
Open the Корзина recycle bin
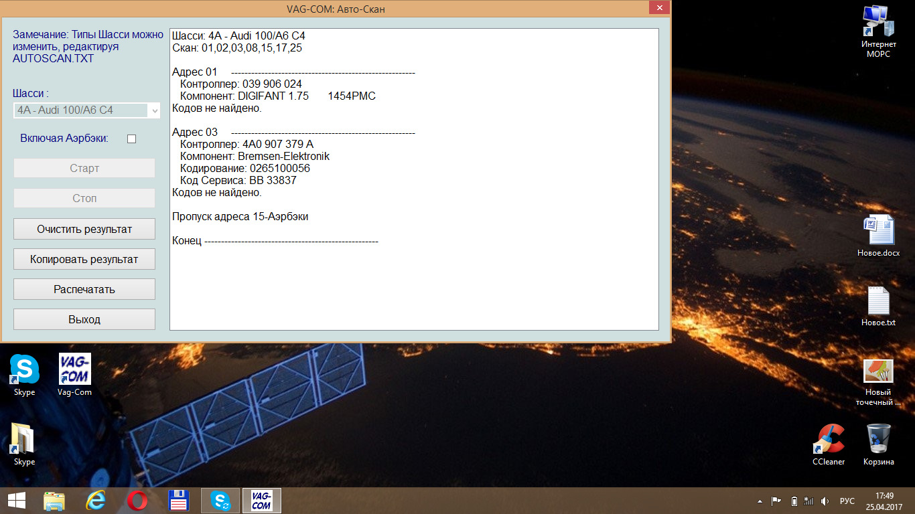(x=878, y=444)
